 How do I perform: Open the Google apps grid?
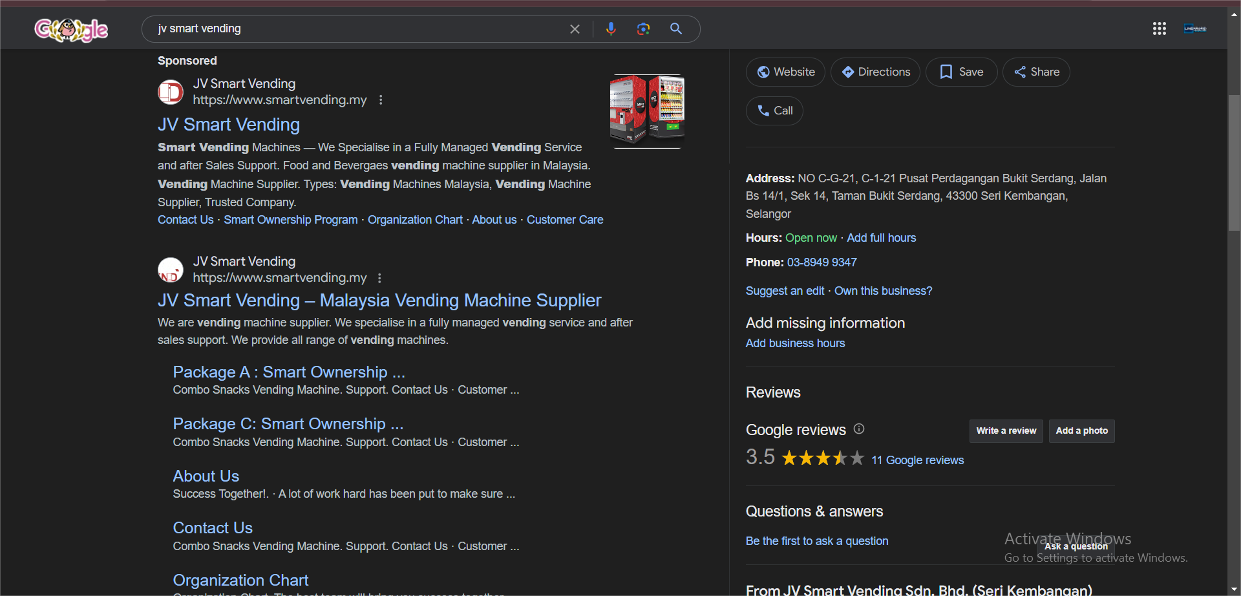[1160, 28]
